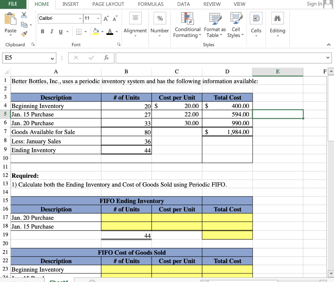
Task: Click the Percent Style icon
Action: [x=159, y=18]
